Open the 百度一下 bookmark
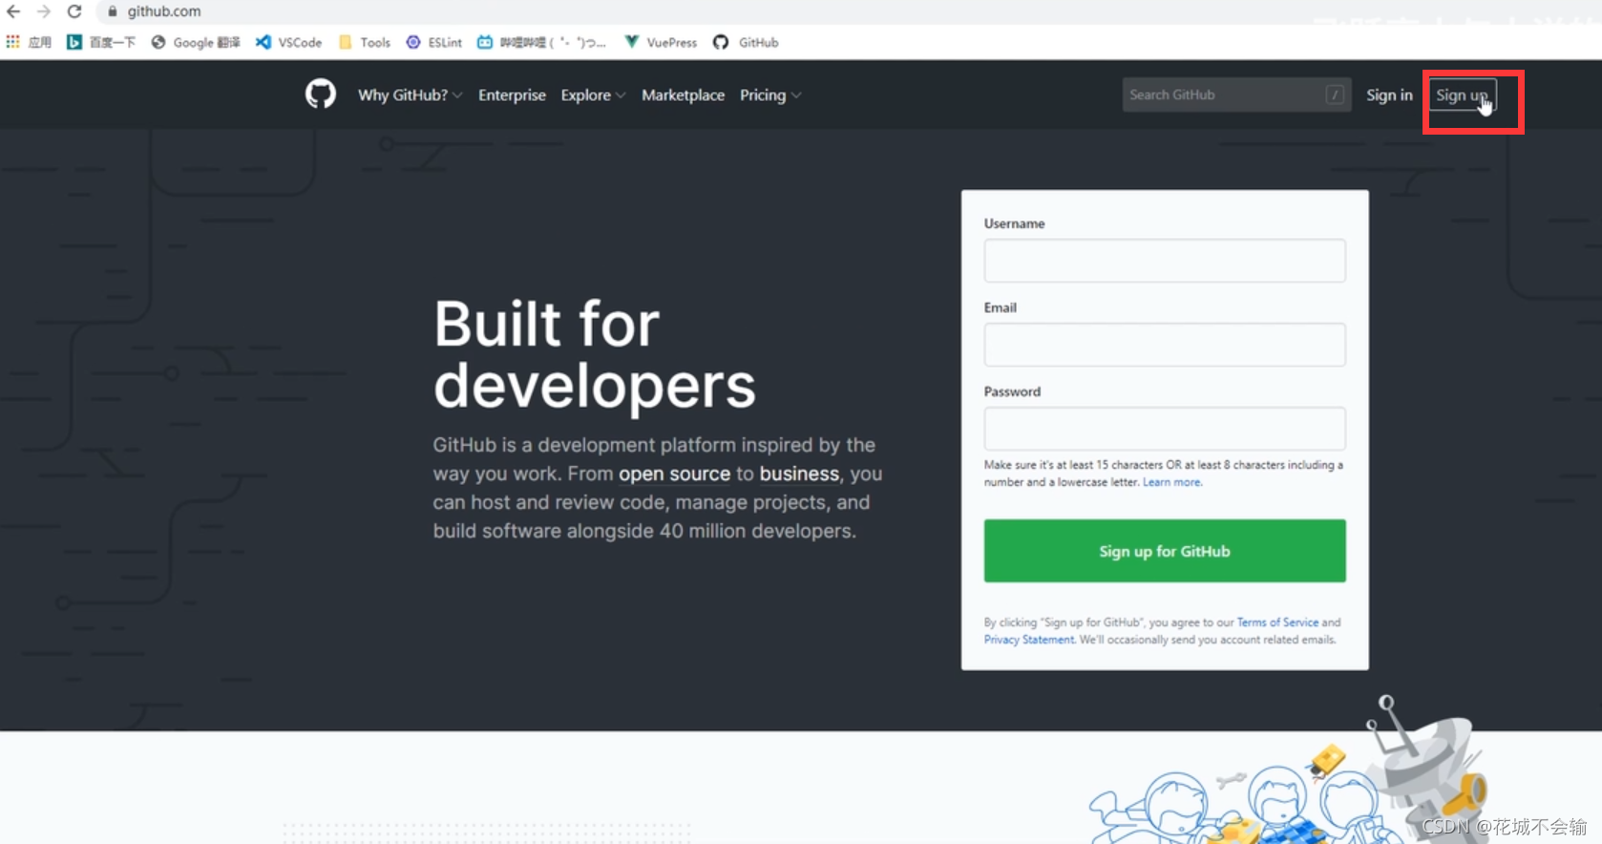This screenshot has width=1602, height=844. 100,42
